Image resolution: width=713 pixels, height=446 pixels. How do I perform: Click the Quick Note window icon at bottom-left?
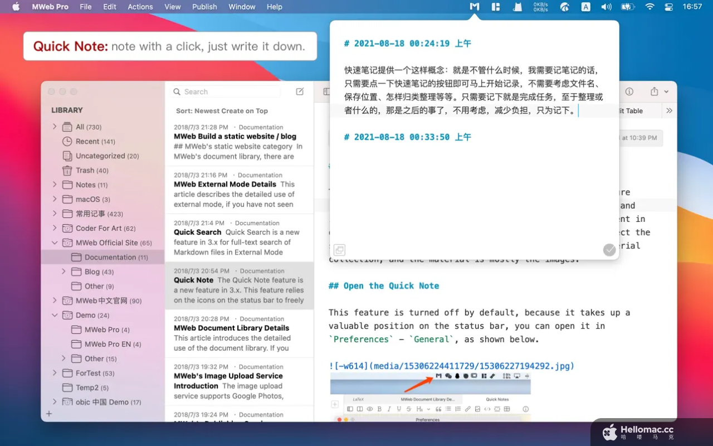click(x=339, y=250)
